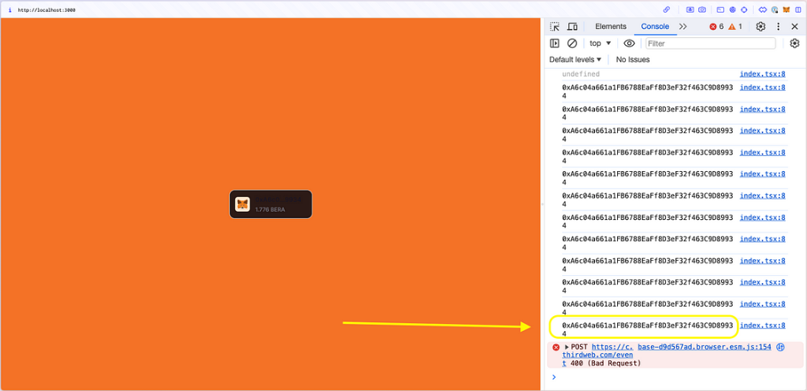Open base-d9d567ad.browser.esm.js:154 source link
The height and width of the screenshot is (391, 807).
click(x=704, y=347)
